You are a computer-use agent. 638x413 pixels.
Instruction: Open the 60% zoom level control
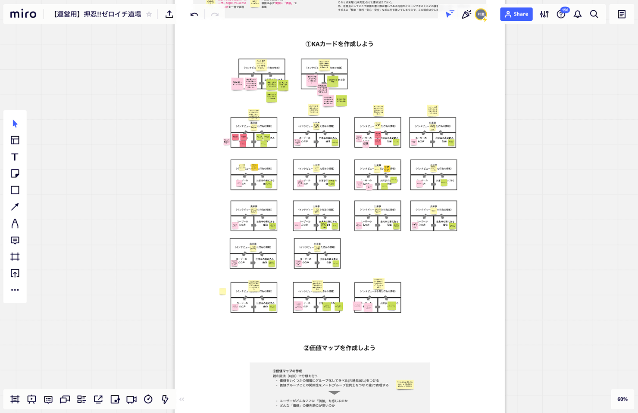(622, 399)
